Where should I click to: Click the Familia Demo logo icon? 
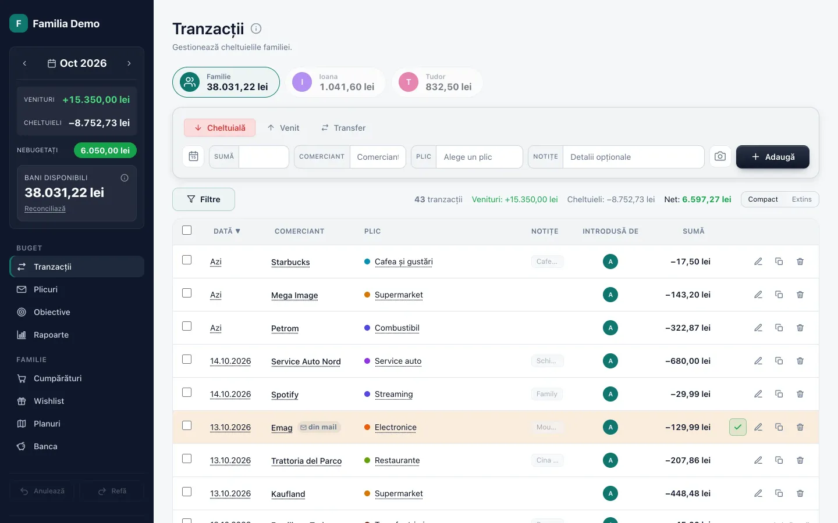(x=19, y=23)
